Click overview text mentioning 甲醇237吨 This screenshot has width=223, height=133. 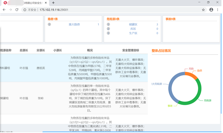pos(90,68)
